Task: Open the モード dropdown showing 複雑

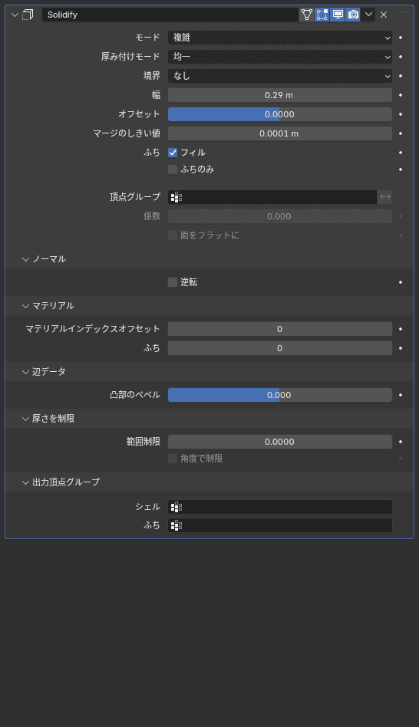Action: tap(280, 38)
